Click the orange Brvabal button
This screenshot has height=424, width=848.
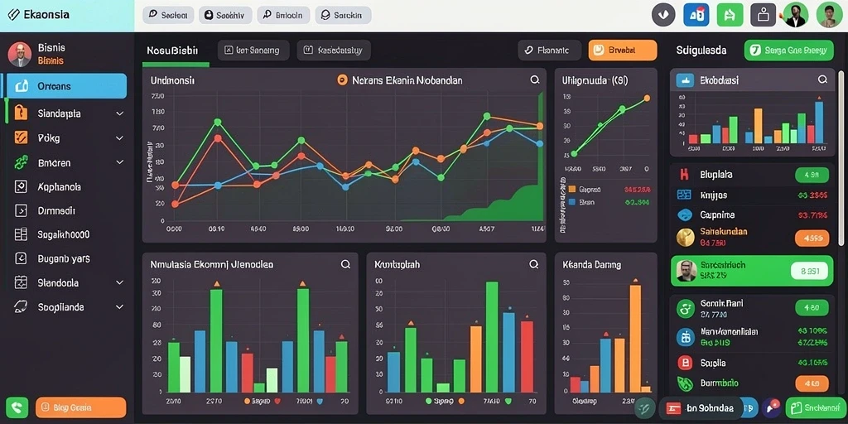[x=623, y=51]
